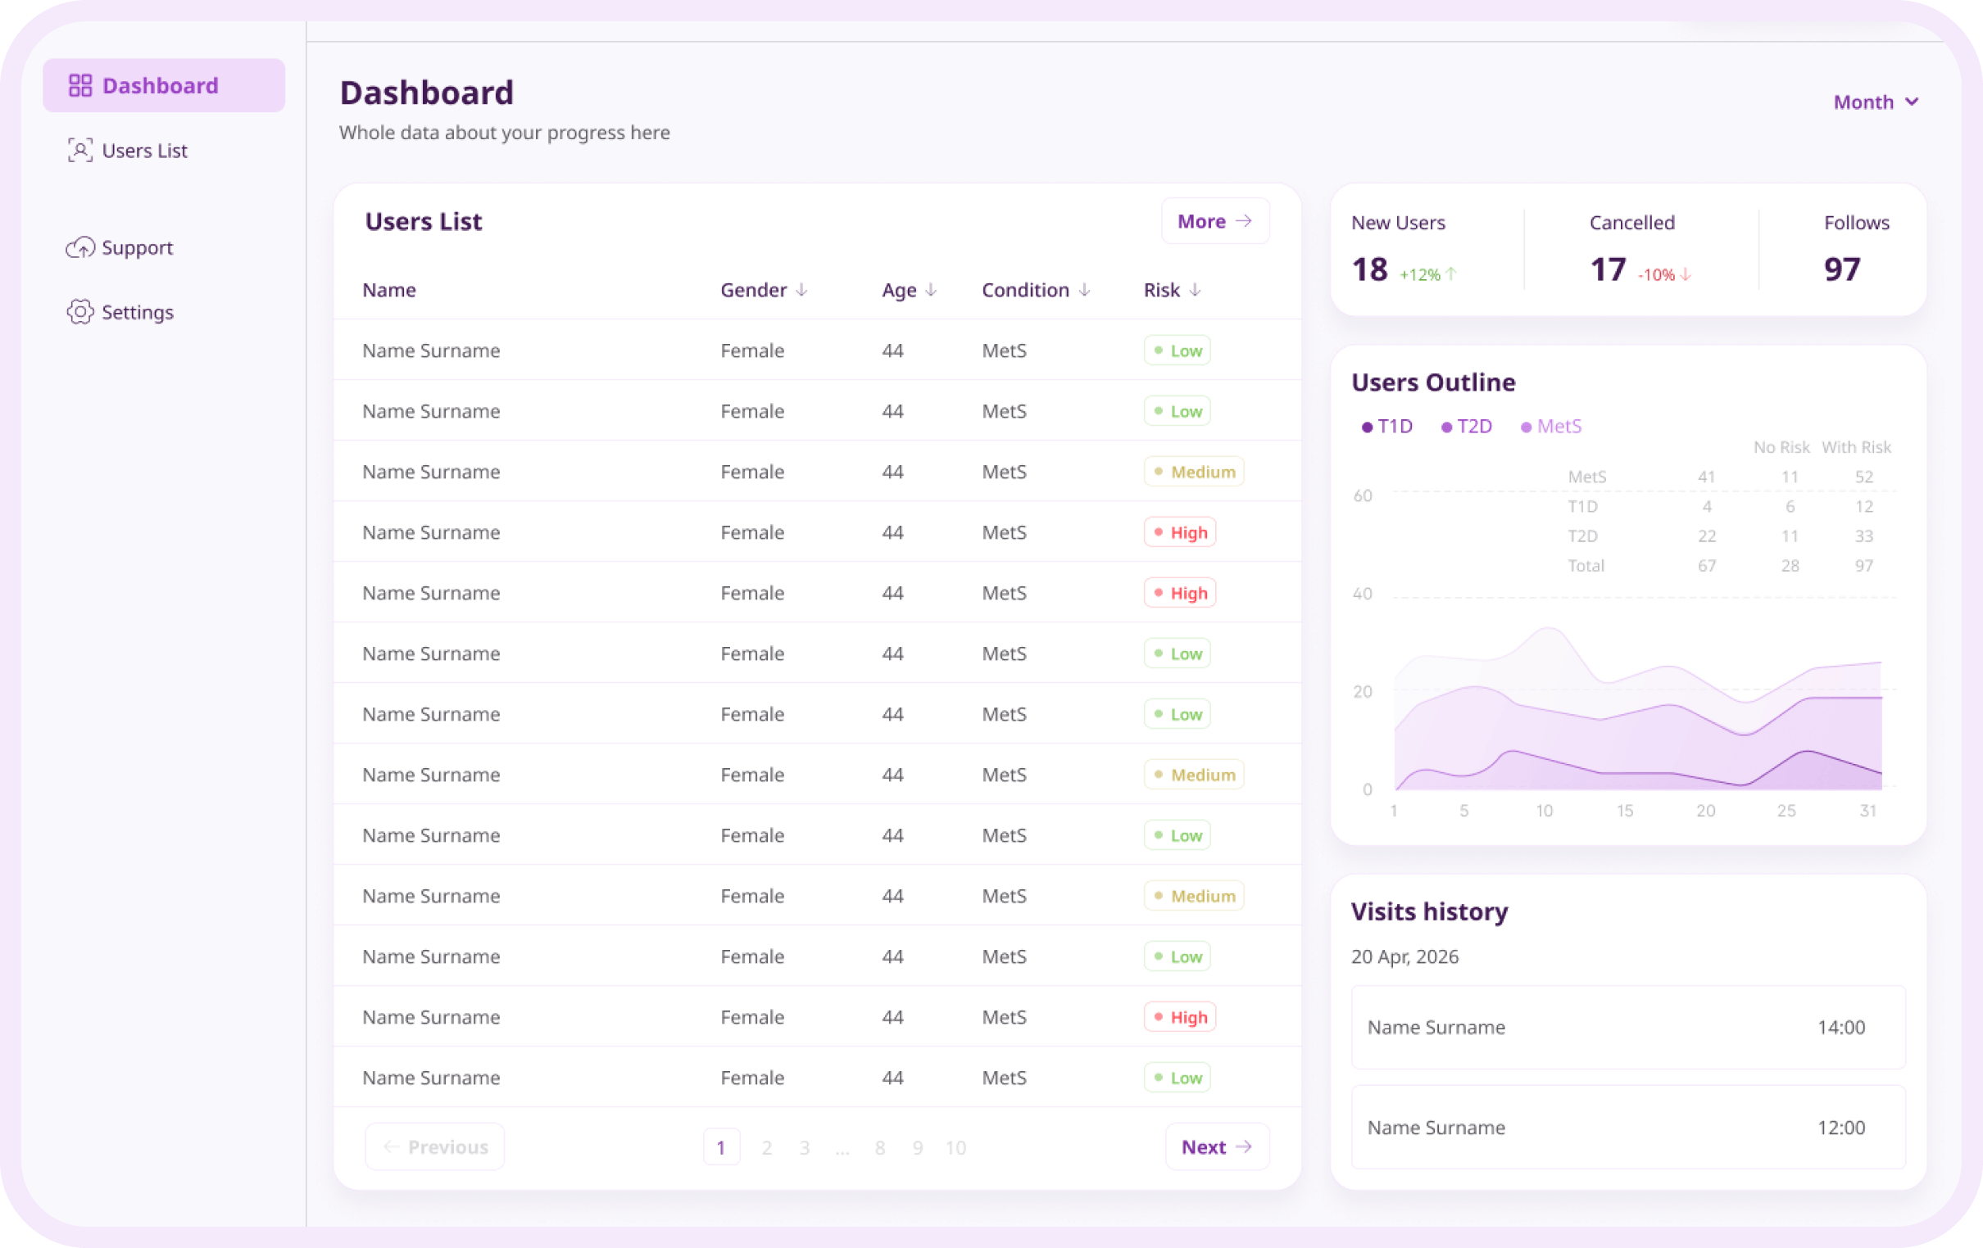
Task: Click the 'With Risk' column label
Action: 1856,447
